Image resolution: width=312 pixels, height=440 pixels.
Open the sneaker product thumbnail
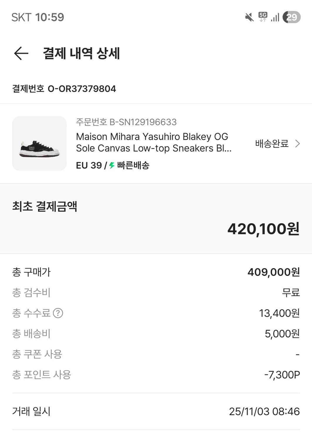click(39, 143)
